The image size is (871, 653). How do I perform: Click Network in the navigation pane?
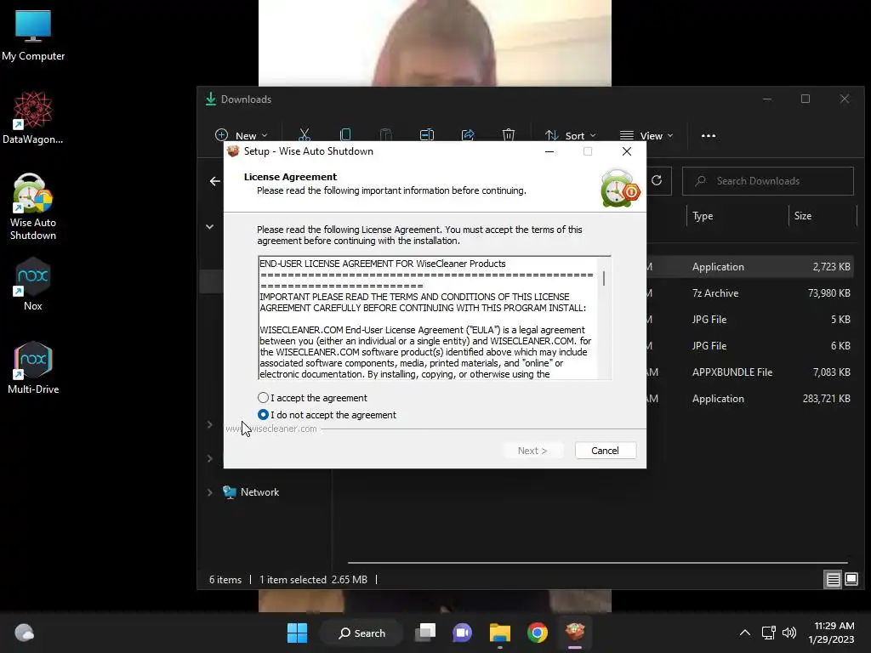[x=259, y=492]
